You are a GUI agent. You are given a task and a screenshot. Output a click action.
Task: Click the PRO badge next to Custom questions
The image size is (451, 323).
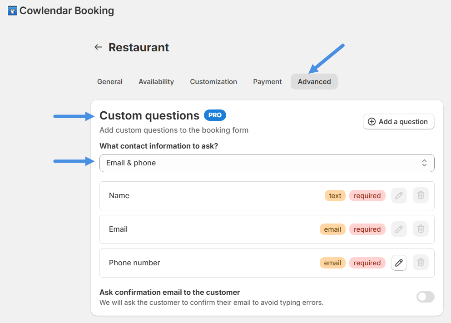215,115
